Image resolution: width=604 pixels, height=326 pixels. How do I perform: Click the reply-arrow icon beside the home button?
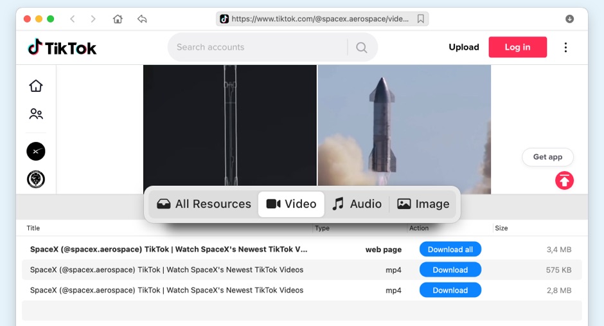142,19
